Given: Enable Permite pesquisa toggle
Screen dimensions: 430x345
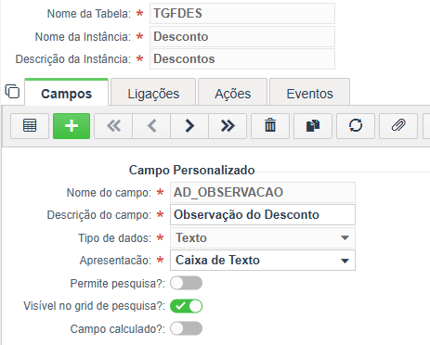Looking at the screenshot, I should 187,283.
